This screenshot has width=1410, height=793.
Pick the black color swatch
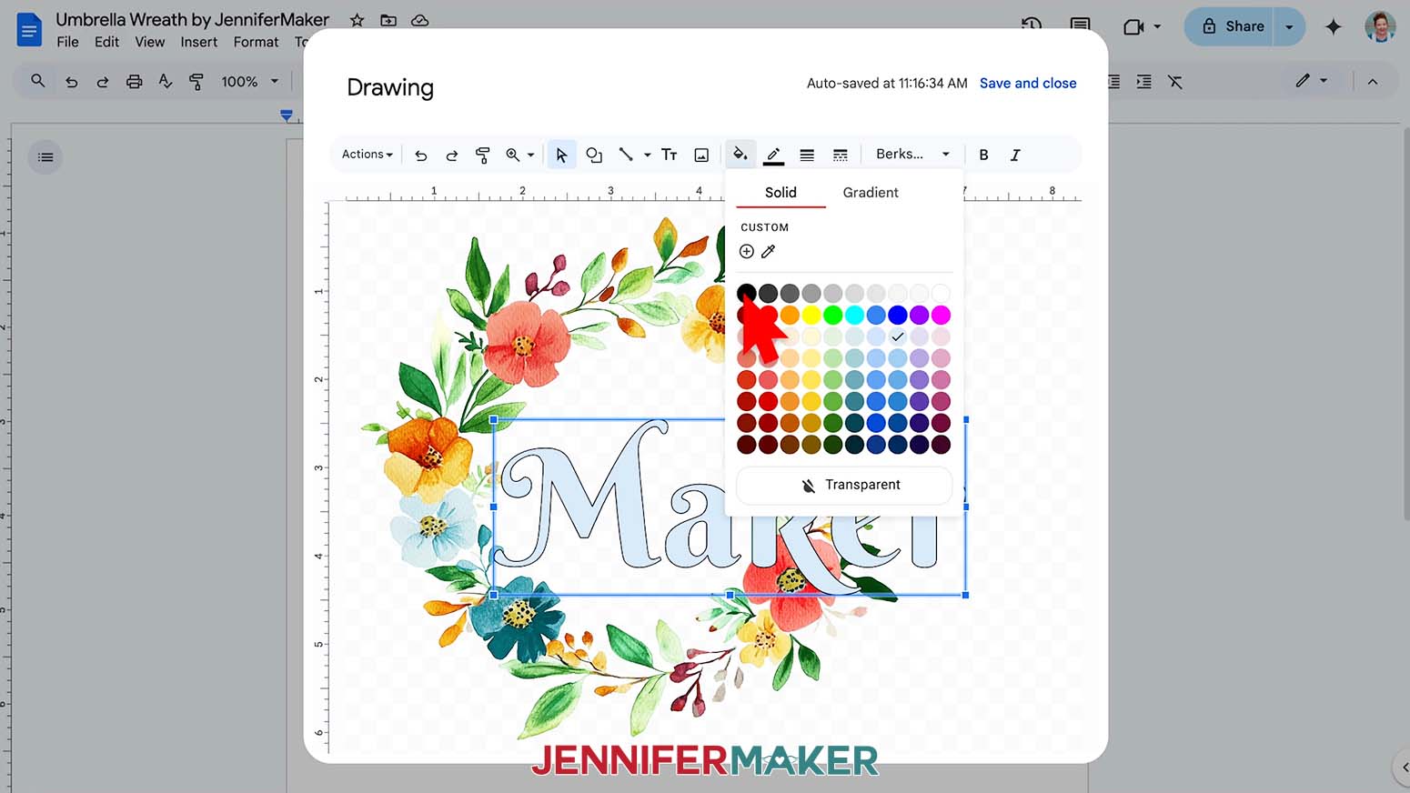tap(747, 293)
